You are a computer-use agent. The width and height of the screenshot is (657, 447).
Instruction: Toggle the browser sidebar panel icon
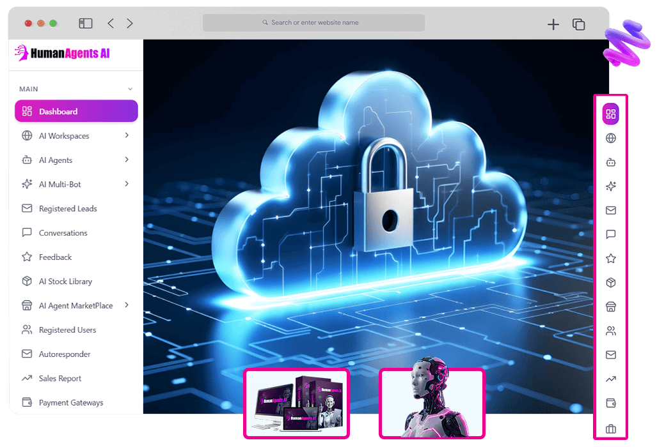86,24
